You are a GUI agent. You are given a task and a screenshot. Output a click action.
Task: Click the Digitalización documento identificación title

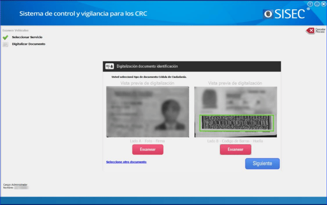coord(147,66)
